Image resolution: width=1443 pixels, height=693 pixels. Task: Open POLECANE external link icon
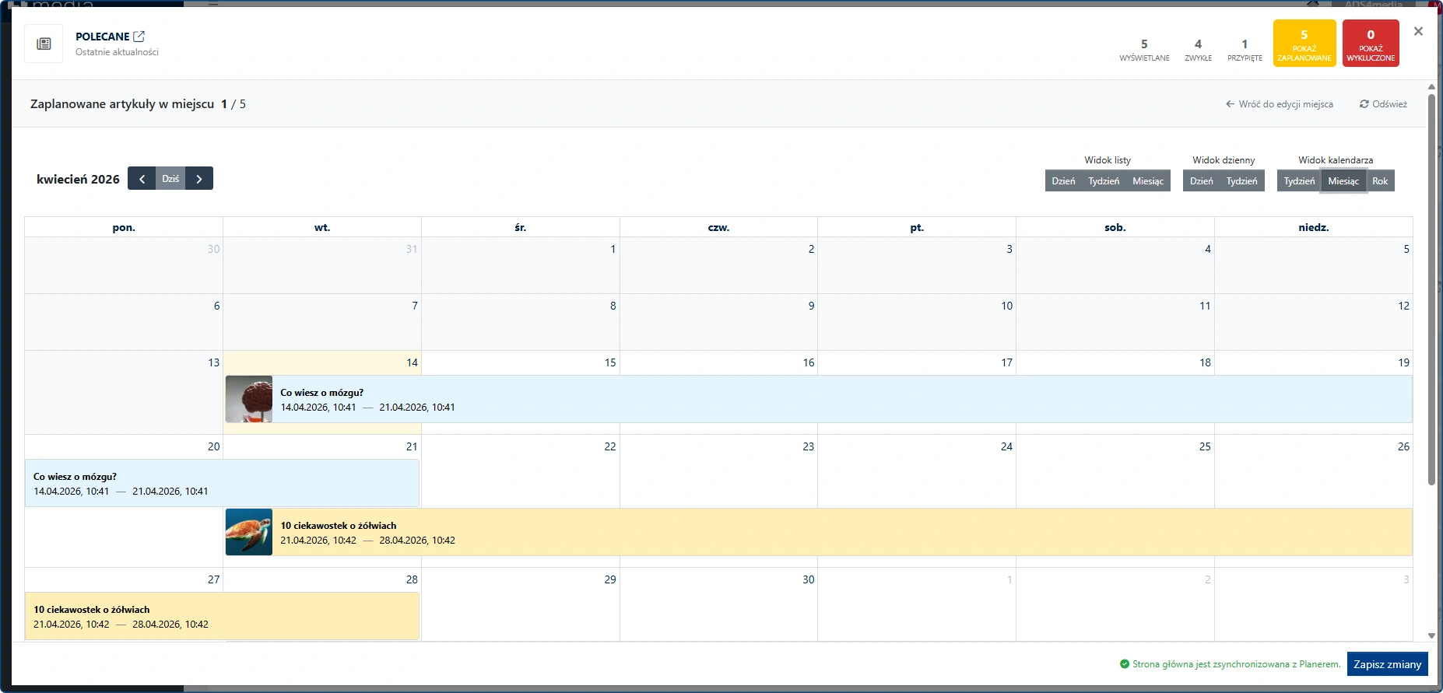tap(139, 37)
